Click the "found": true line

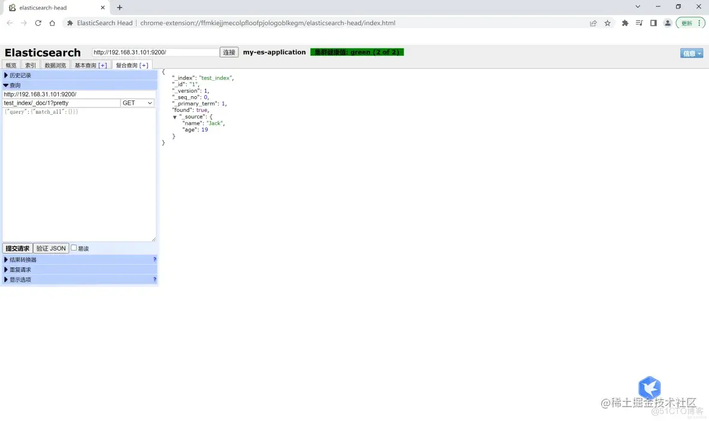(190, 110)
